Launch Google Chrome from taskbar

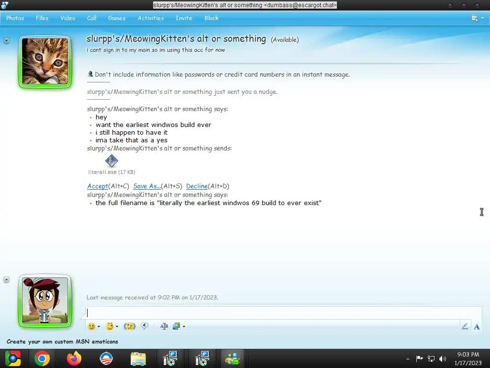tap(42, 358)
